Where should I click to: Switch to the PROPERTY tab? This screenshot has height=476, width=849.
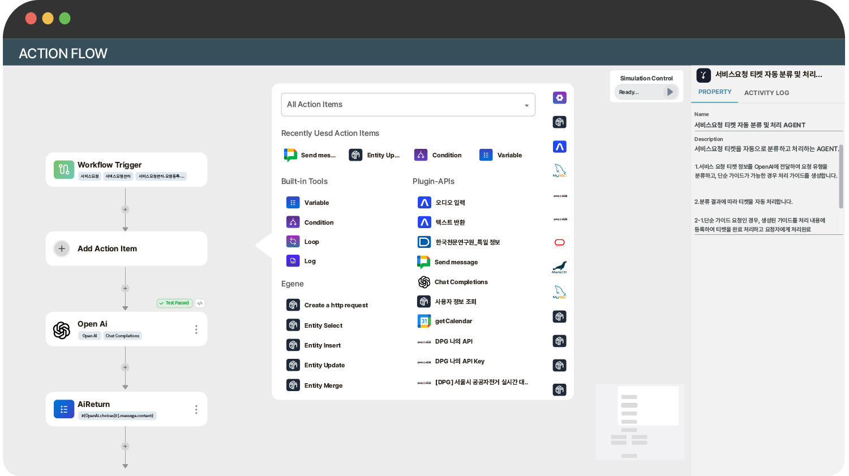click(x=714, y=92)
